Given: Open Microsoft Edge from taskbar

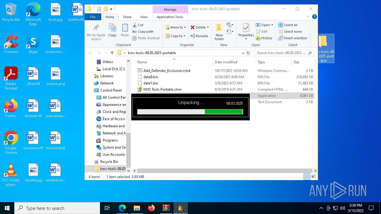Looking at the screenshot, I should (122, 208).
